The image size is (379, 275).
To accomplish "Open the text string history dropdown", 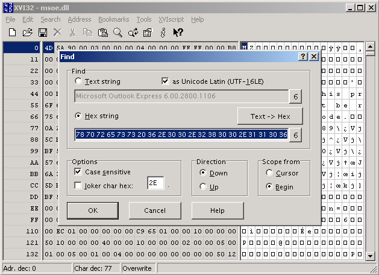I will click(x=295, y=96).
